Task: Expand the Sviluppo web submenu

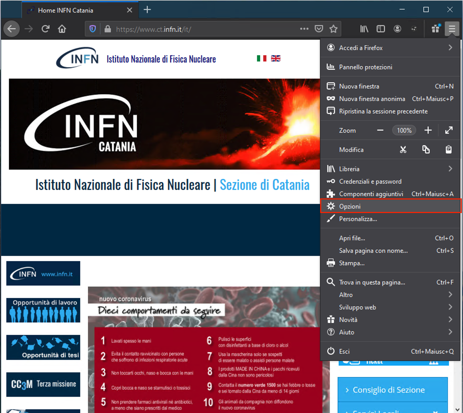Action: pyautogui.click(x=390, y=307)
